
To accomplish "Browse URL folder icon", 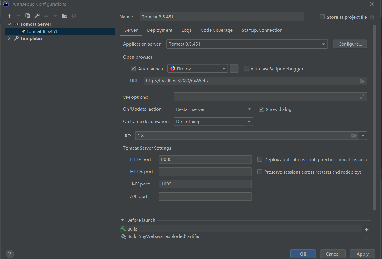I will coord(362,81).
